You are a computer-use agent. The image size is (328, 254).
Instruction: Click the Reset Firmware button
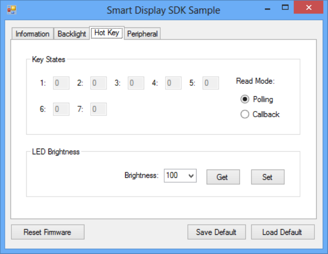click(x=48, y=232)
